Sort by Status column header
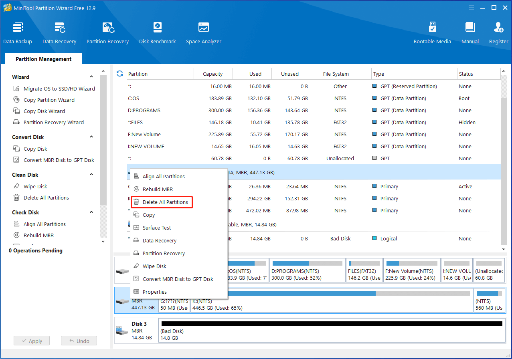Image resolution: width=512 pixels, height=359 pixels. tap(479, 74)
